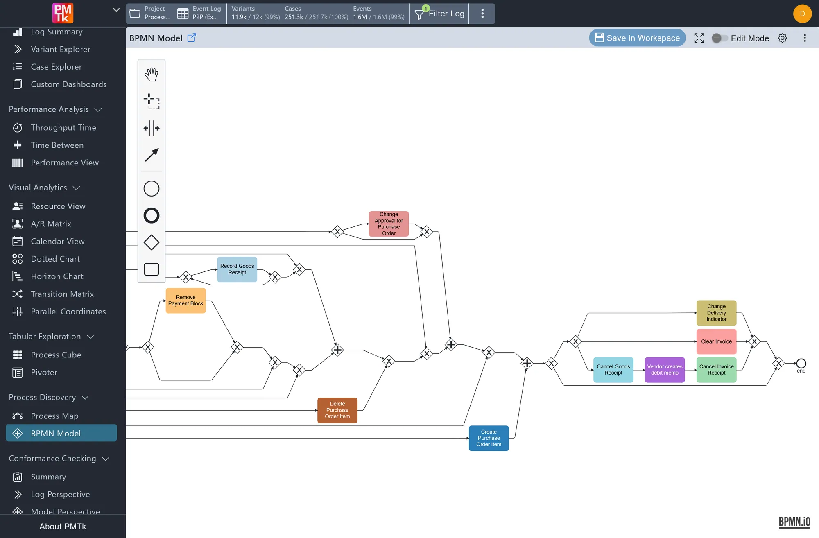This screenshot has width=819, height=538.
Task: Select the Create Purchase Order Item task
Action: coord(489,438)
